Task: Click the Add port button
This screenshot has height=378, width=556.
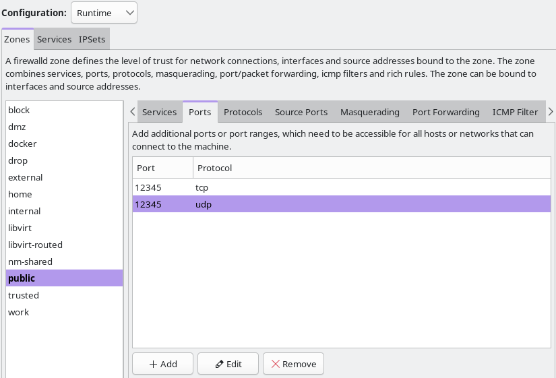Action: pyautogui.click(x=163, y=364)
